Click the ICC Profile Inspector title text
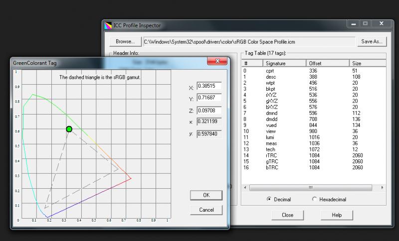The image size is (399, 241). point(137,25)
